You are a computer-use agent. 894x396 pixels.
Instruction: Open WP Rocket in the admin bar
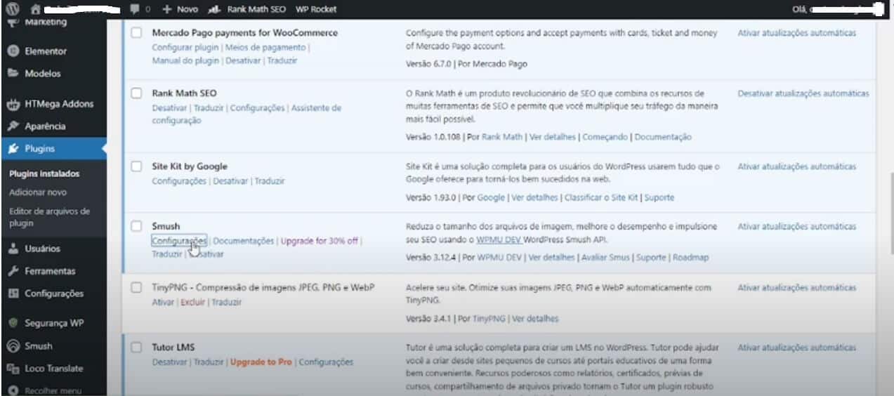(x=316, y=9)
